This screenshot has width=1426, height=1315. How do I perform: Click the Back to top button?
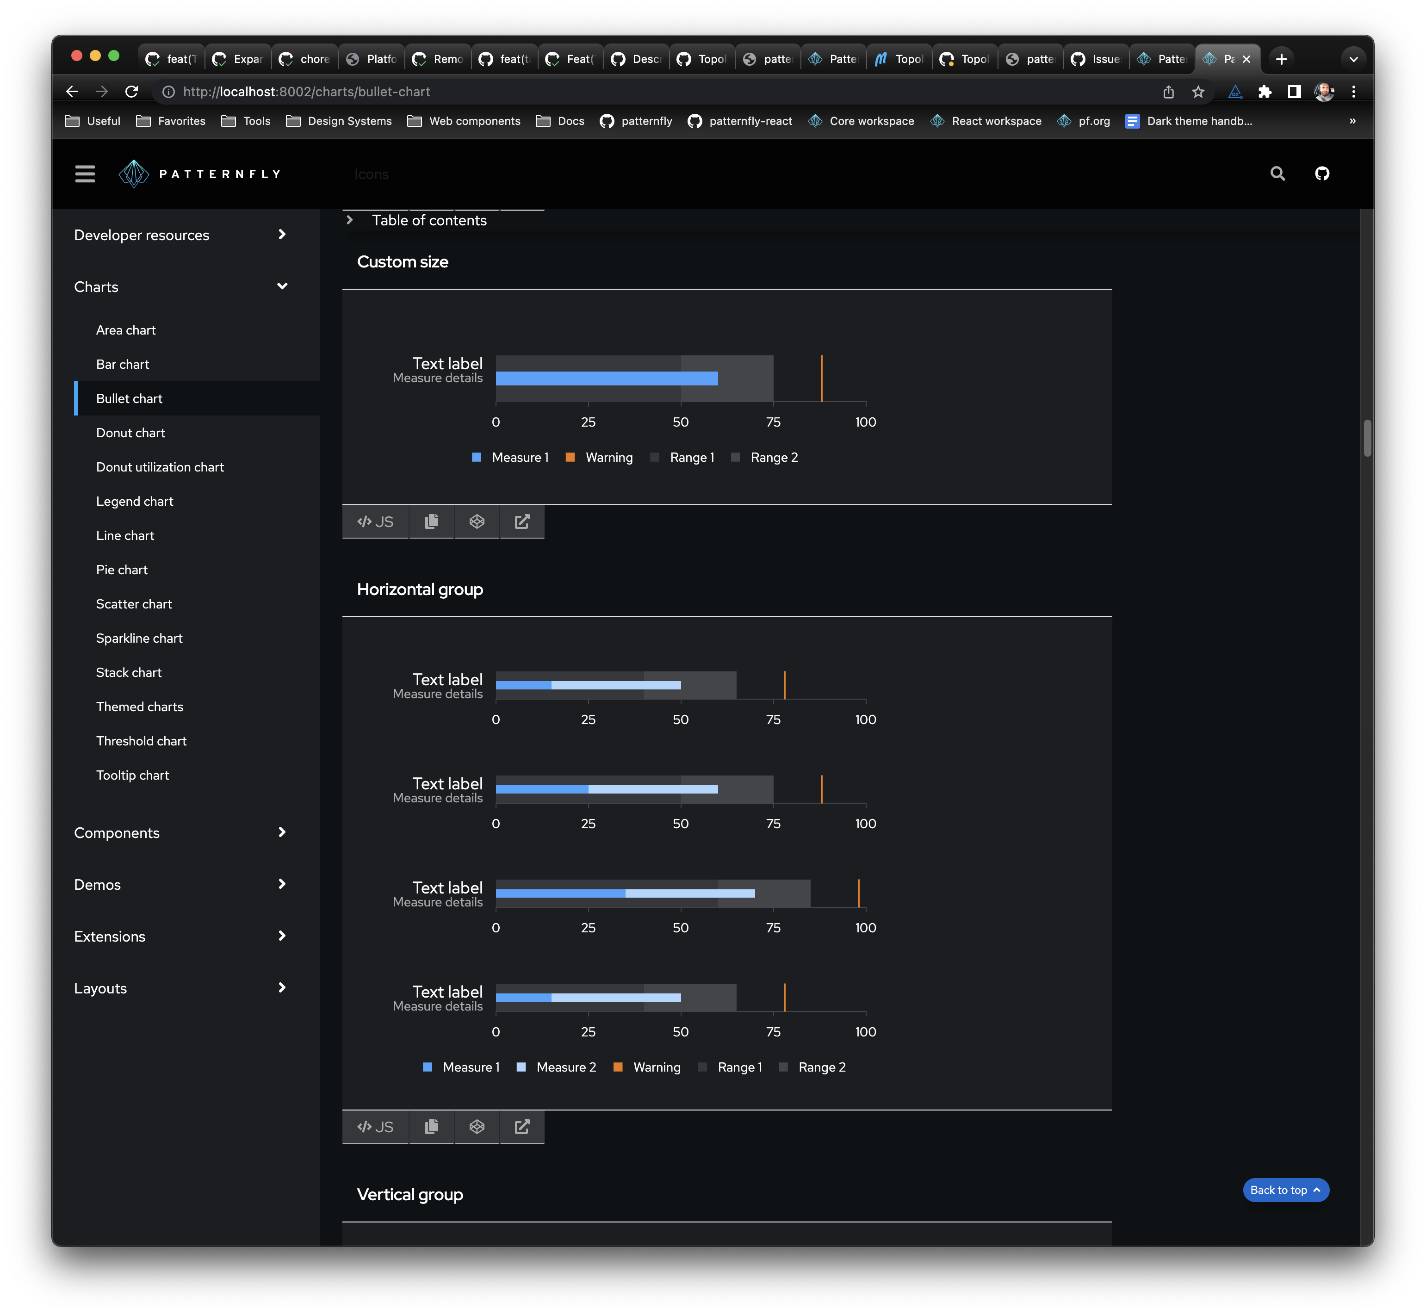[x=1285, y=1190]
